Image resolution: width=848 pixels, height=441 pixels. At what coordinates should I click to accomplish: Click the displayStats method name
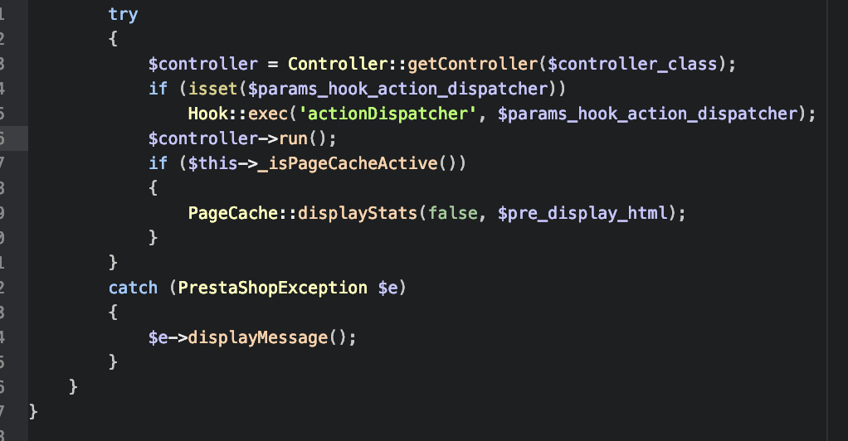[358, 213]
